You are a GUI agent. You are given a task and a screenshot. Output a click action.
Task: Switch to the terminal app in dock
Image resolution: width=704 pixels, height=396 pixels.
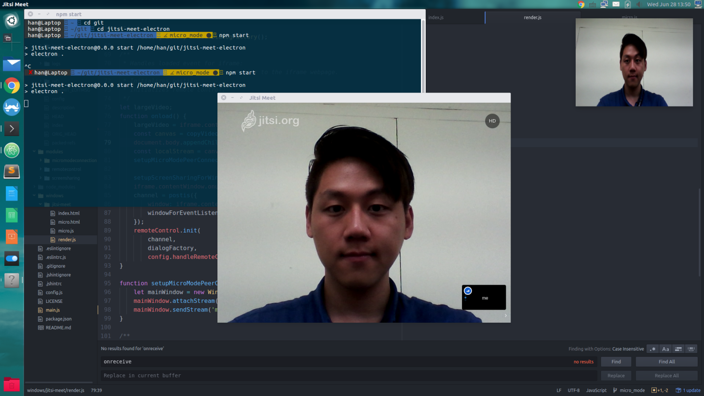coord(12,129)
